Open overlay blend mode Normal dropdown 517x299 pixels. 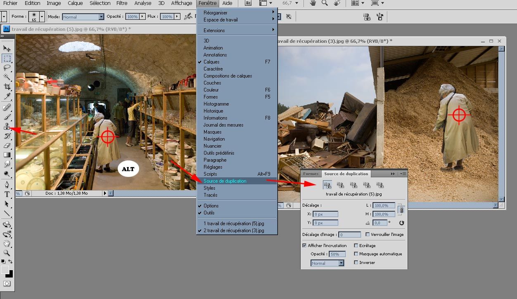tap(327, 263)
